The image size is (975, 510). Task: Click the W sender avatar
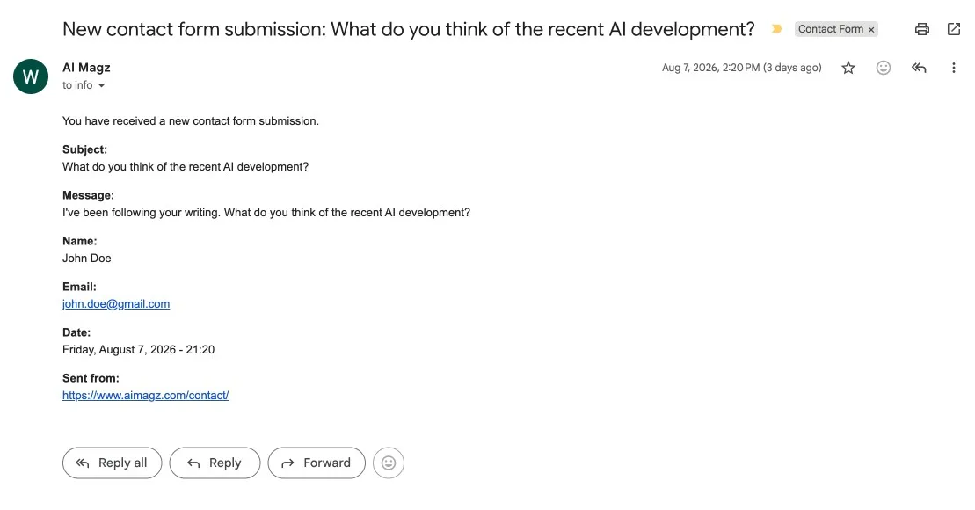click(x=31, y=76)
